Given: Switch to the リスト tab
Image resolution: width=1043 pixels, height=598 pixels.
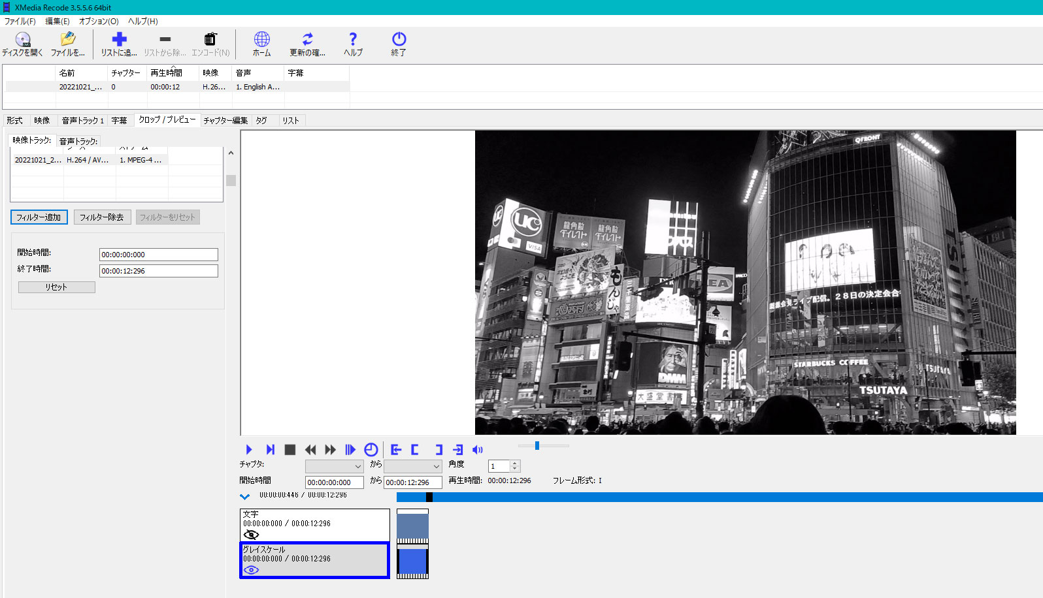Looking at the screenshot, I should 291,120.
